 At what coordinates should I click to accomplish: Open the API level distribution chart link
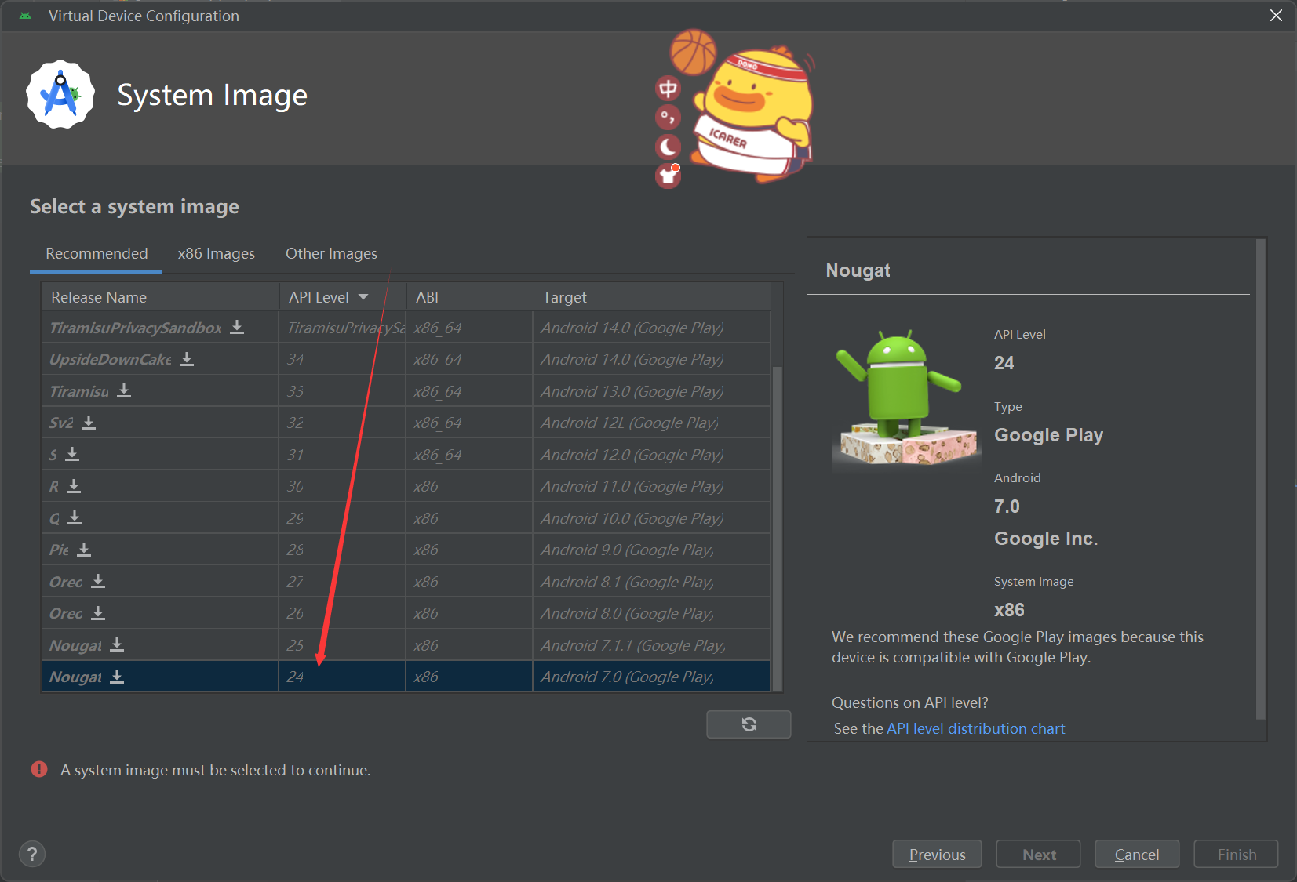[975, 728]
